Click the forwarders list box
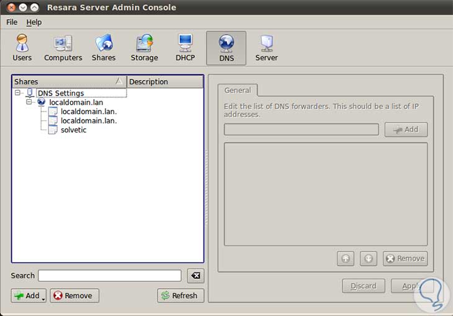Viewport: 453px width, 316px height. pos(326,194)
